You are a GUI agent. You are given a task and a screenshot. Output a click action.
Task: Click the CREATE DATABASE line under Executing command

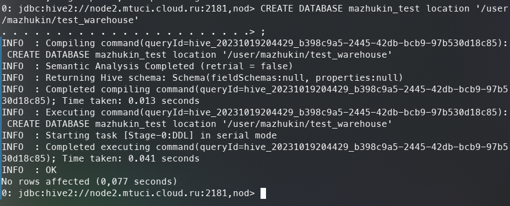[199, 124]
